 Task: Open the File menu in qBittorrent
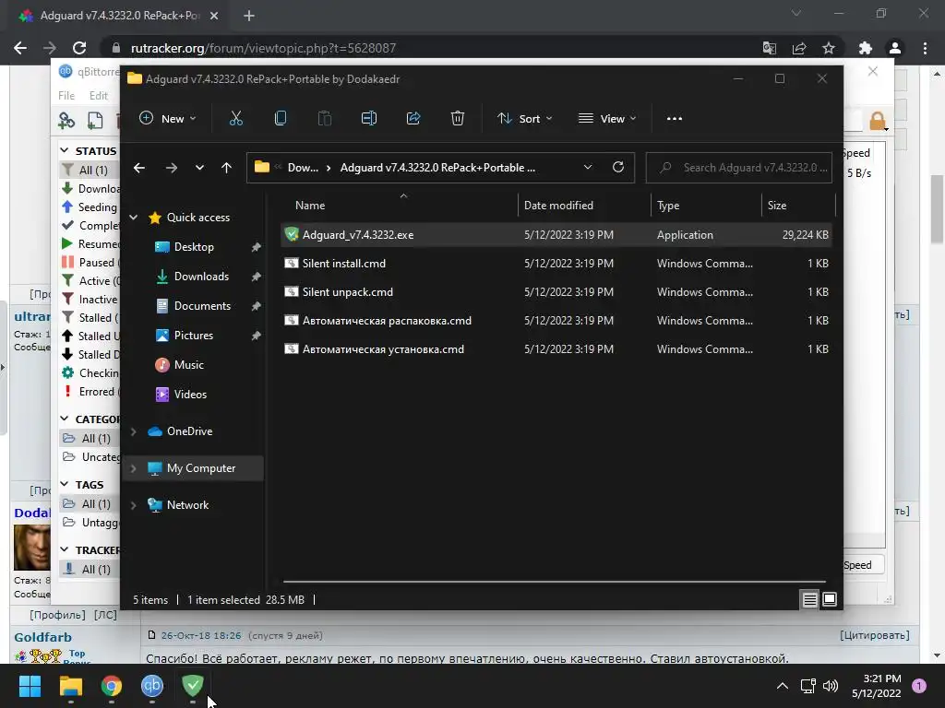(x=66, y=96)
